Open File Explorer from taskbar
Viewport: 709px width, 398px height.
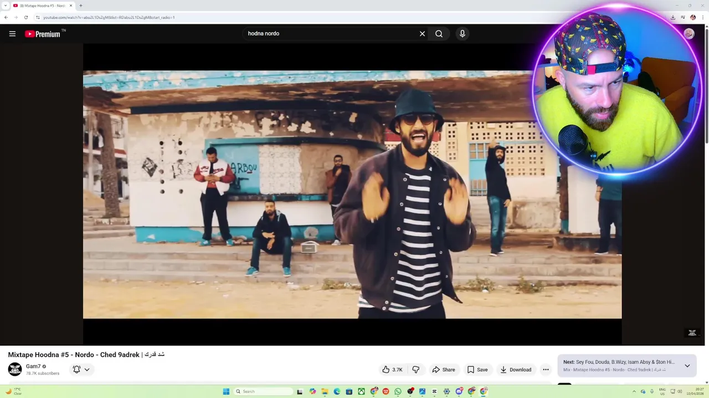pos(325,391)
